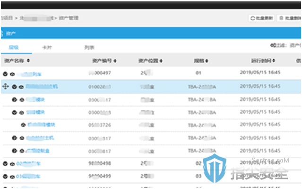
Task: Click the 资产管理 breadcrumb
Action: click(69, 18)
